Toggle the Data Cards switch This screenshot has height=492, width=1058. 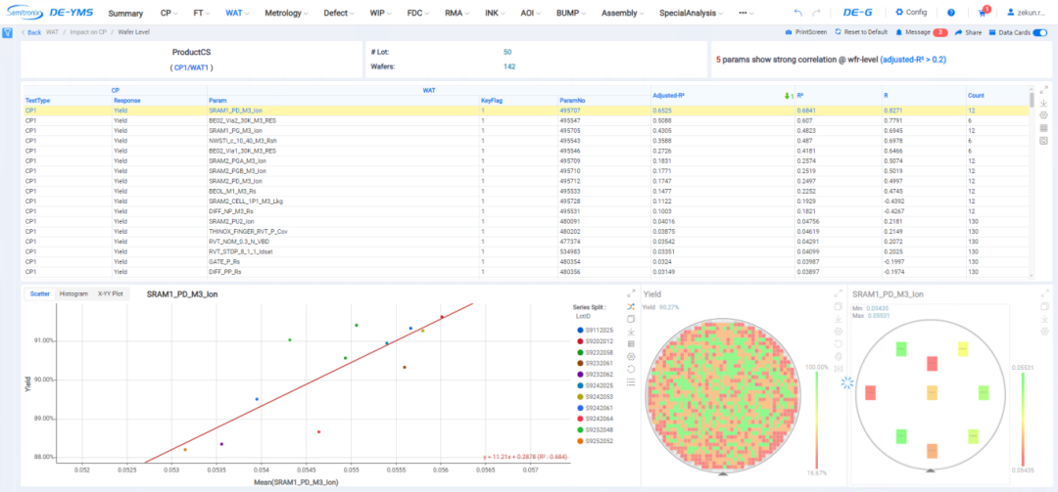[x=1039, y=32]
